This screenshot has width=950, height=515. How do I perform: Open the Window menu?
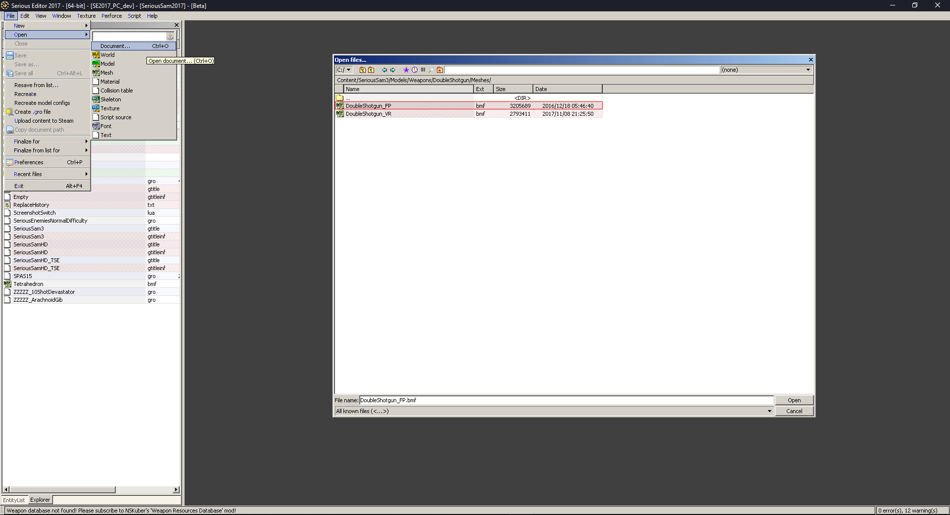61,16
